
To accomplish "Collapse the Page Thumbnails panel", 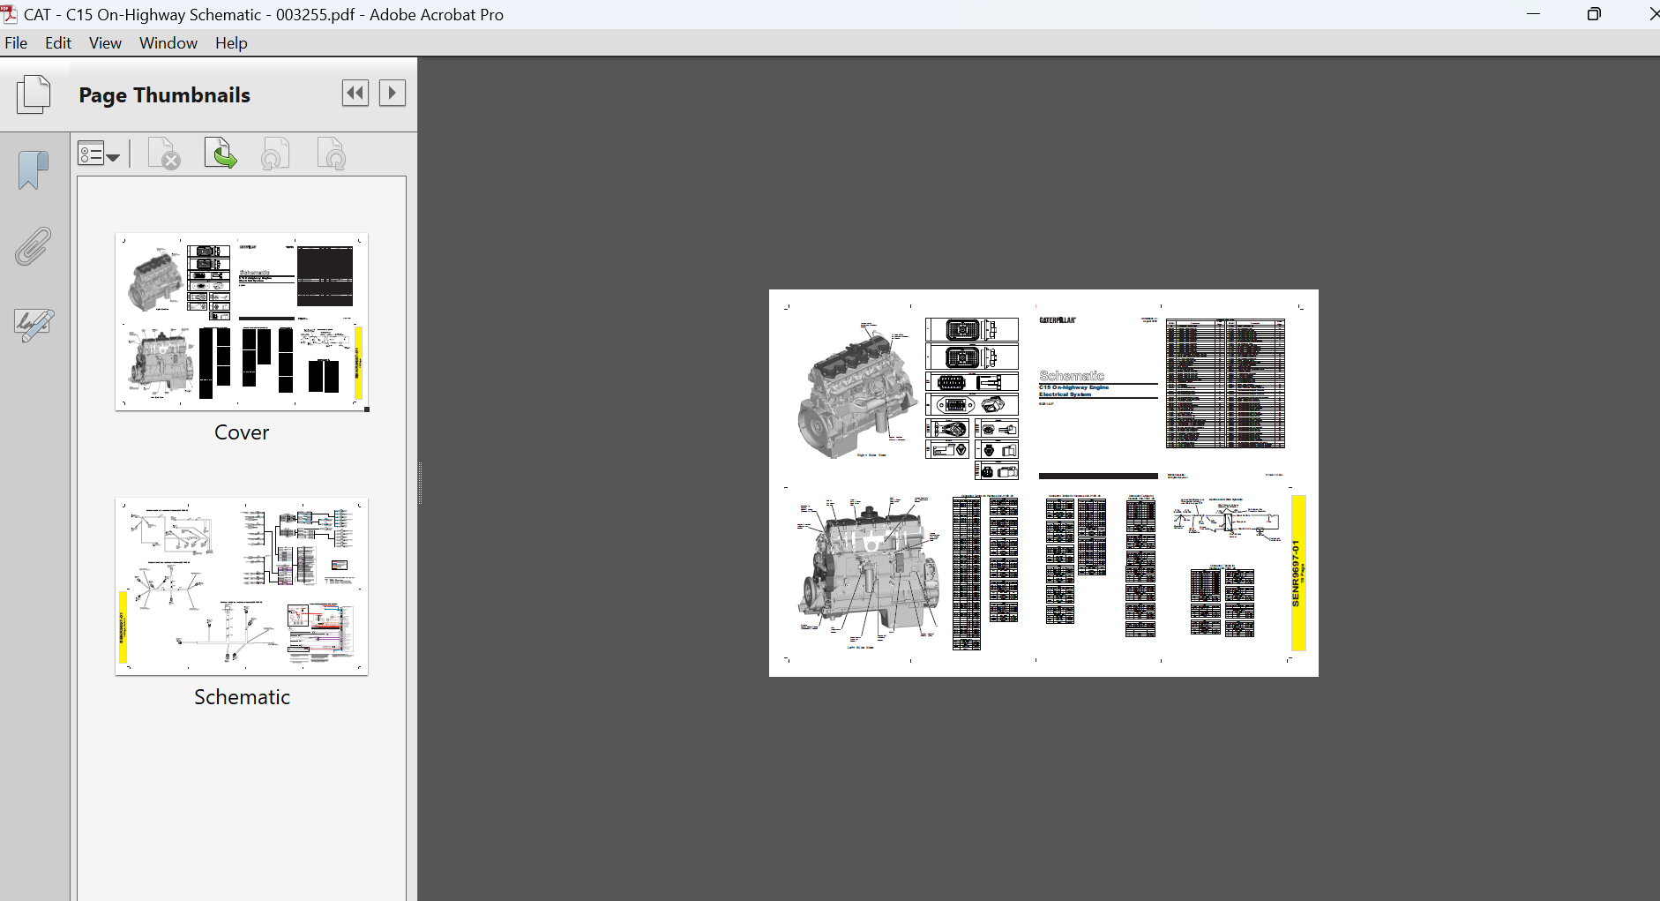I will [x=355, y=93].
